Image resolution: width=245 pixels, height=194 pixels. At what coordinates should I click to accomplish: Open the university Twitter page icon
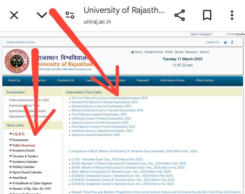225,43
